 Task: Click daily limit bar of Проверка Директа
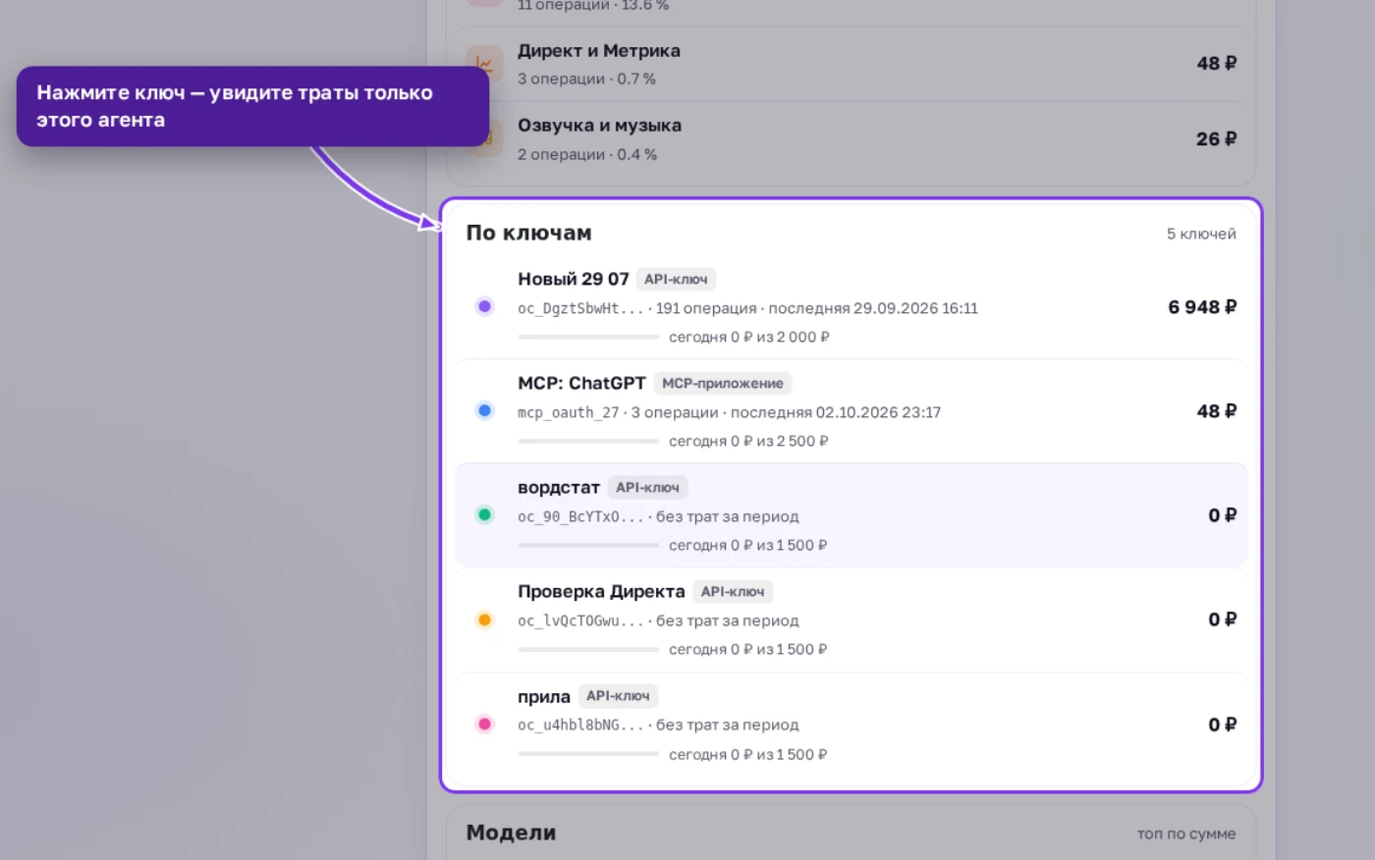pyautogui.click(x=588, y=649)
